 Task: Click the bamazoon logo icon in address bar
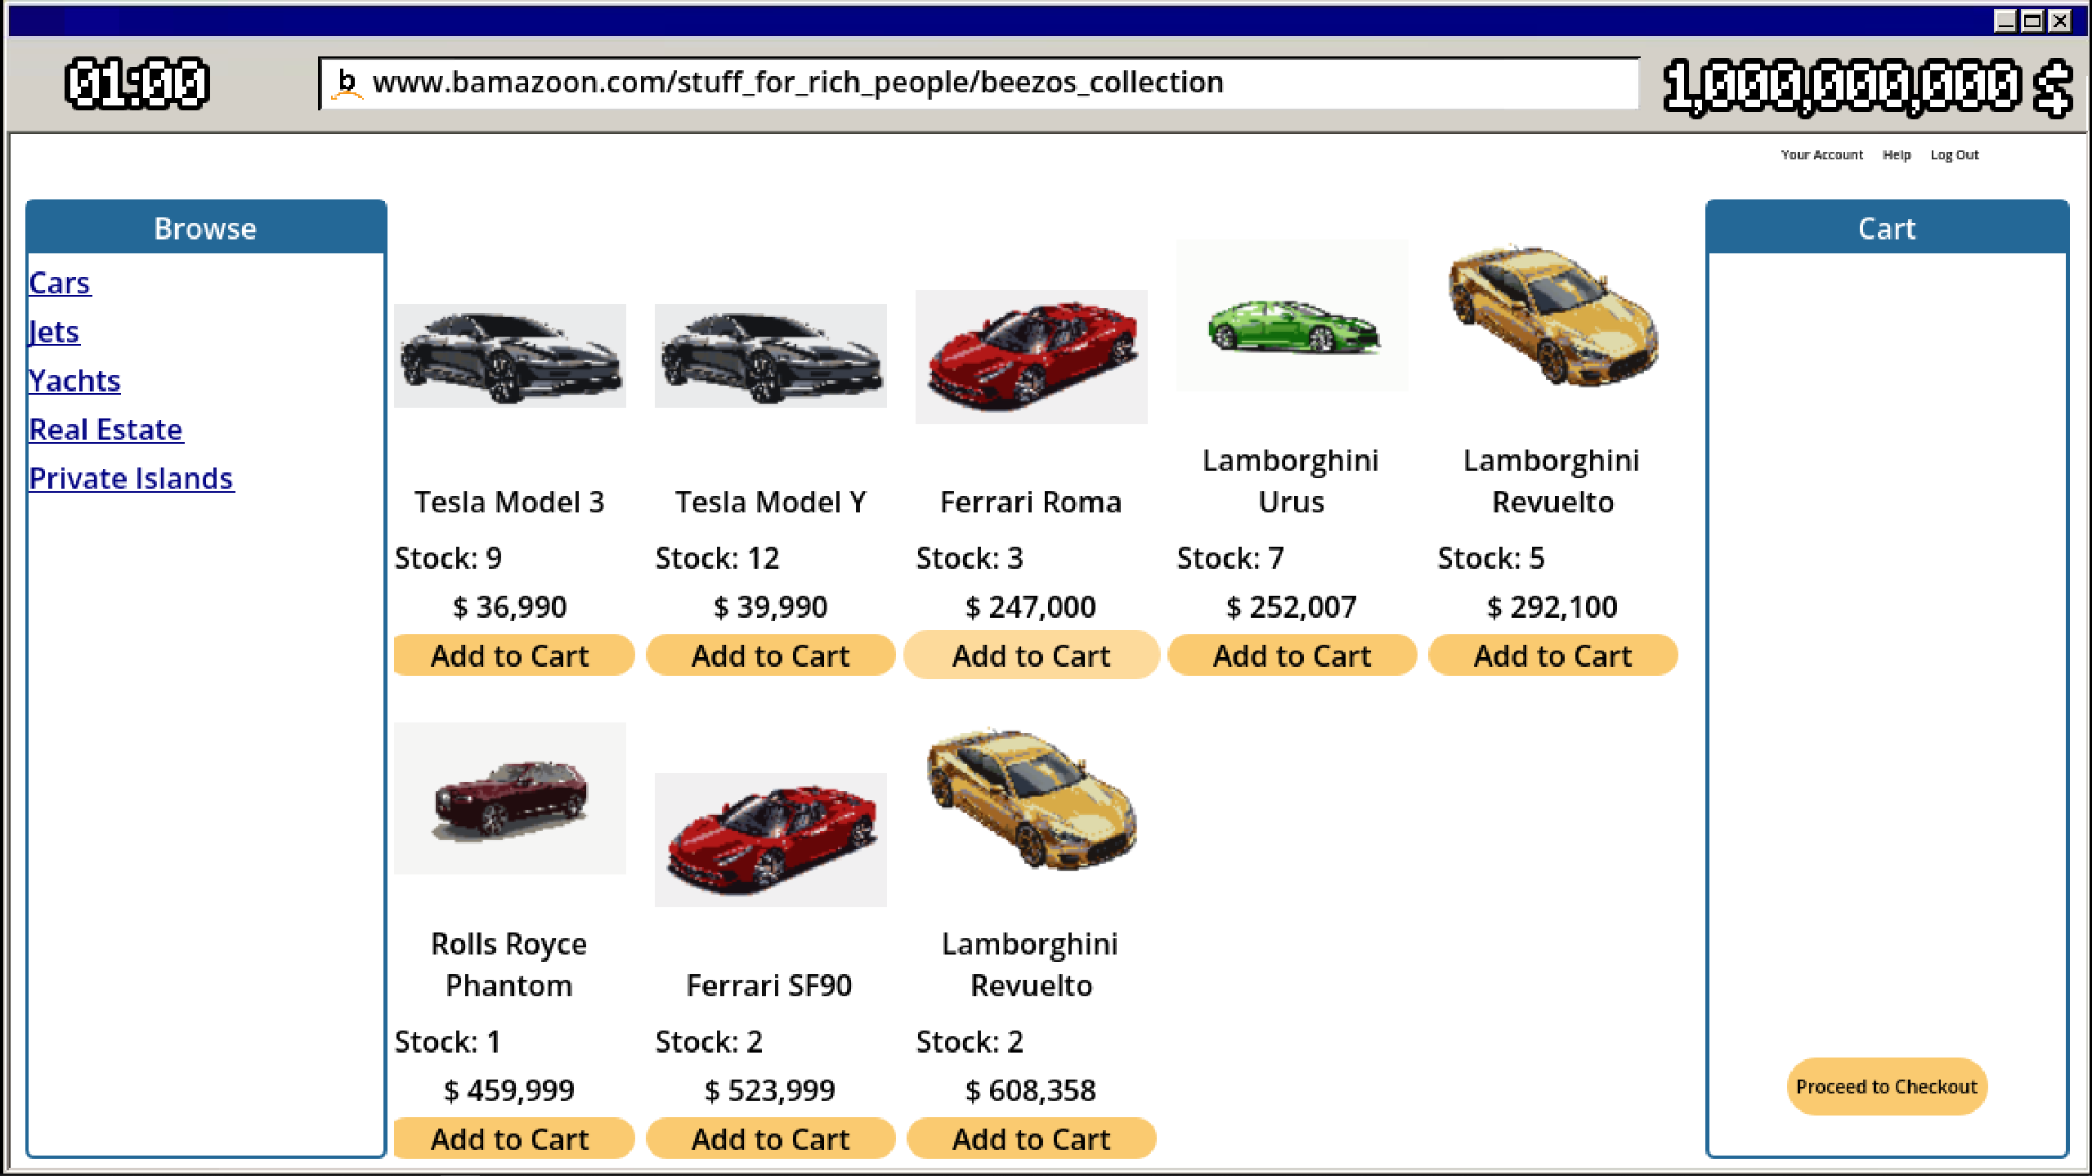pos(347,83)
